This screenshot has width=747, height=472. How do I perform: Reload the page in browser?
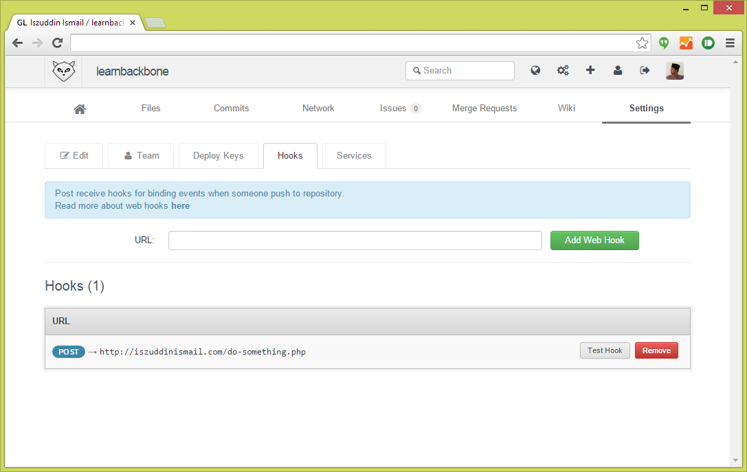click(58, 43)
